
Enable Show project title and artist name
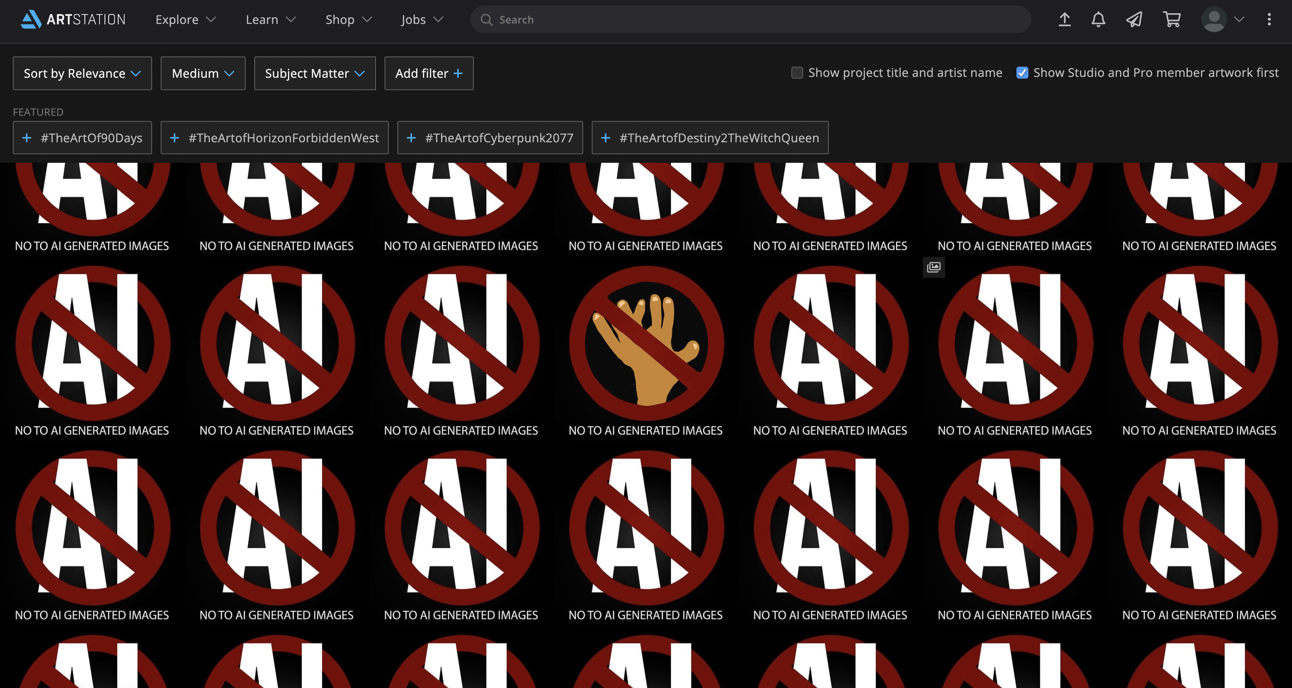tap(796, 73)
